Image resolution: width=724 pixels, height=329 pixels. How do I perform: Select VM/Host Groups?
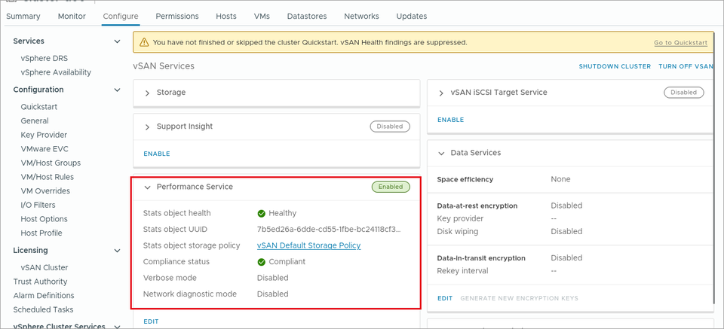coord(51,163)
